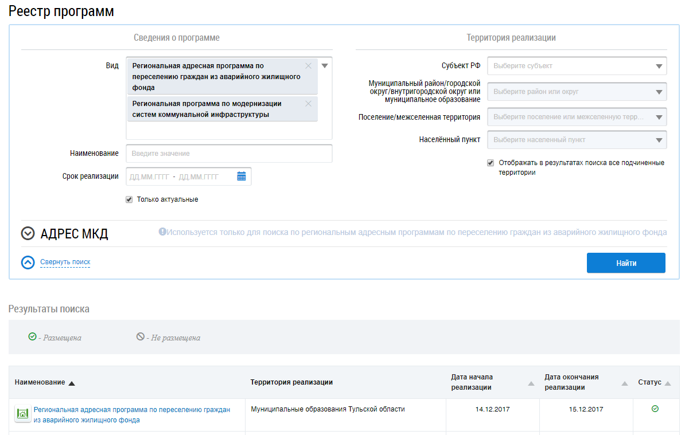
Task: Open the Населённый пункт dropdown
Action: tap(577, 139)
